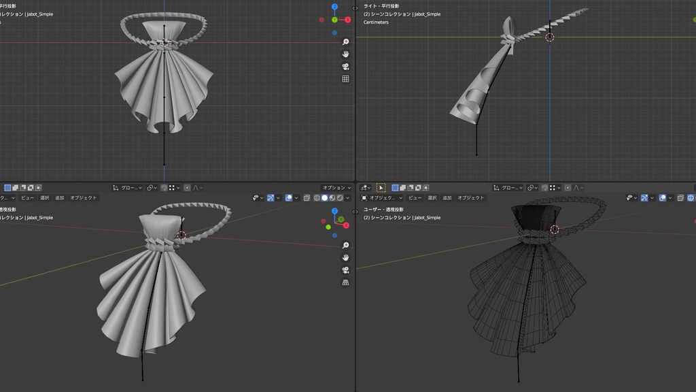Screen dimensions: 696x392
Task: Enable Material Preview shading mode
Action: coord(332,197)
